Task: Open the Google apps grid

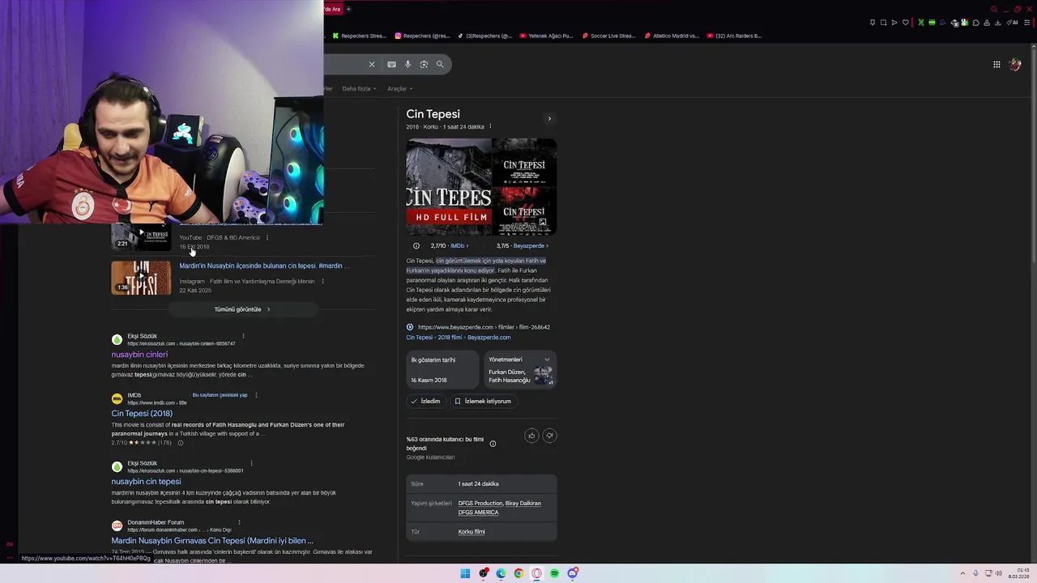Action: click(996, 65)
